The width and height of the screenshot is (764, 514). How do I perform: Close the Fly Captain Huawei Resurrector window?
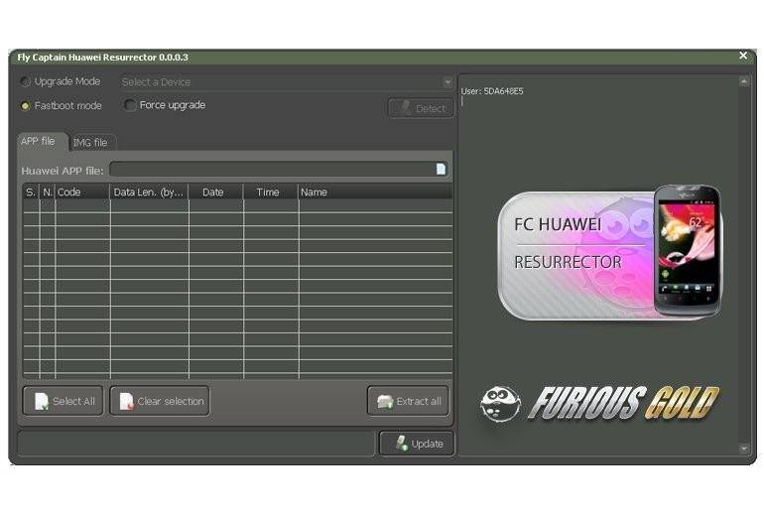click(743, 56)
